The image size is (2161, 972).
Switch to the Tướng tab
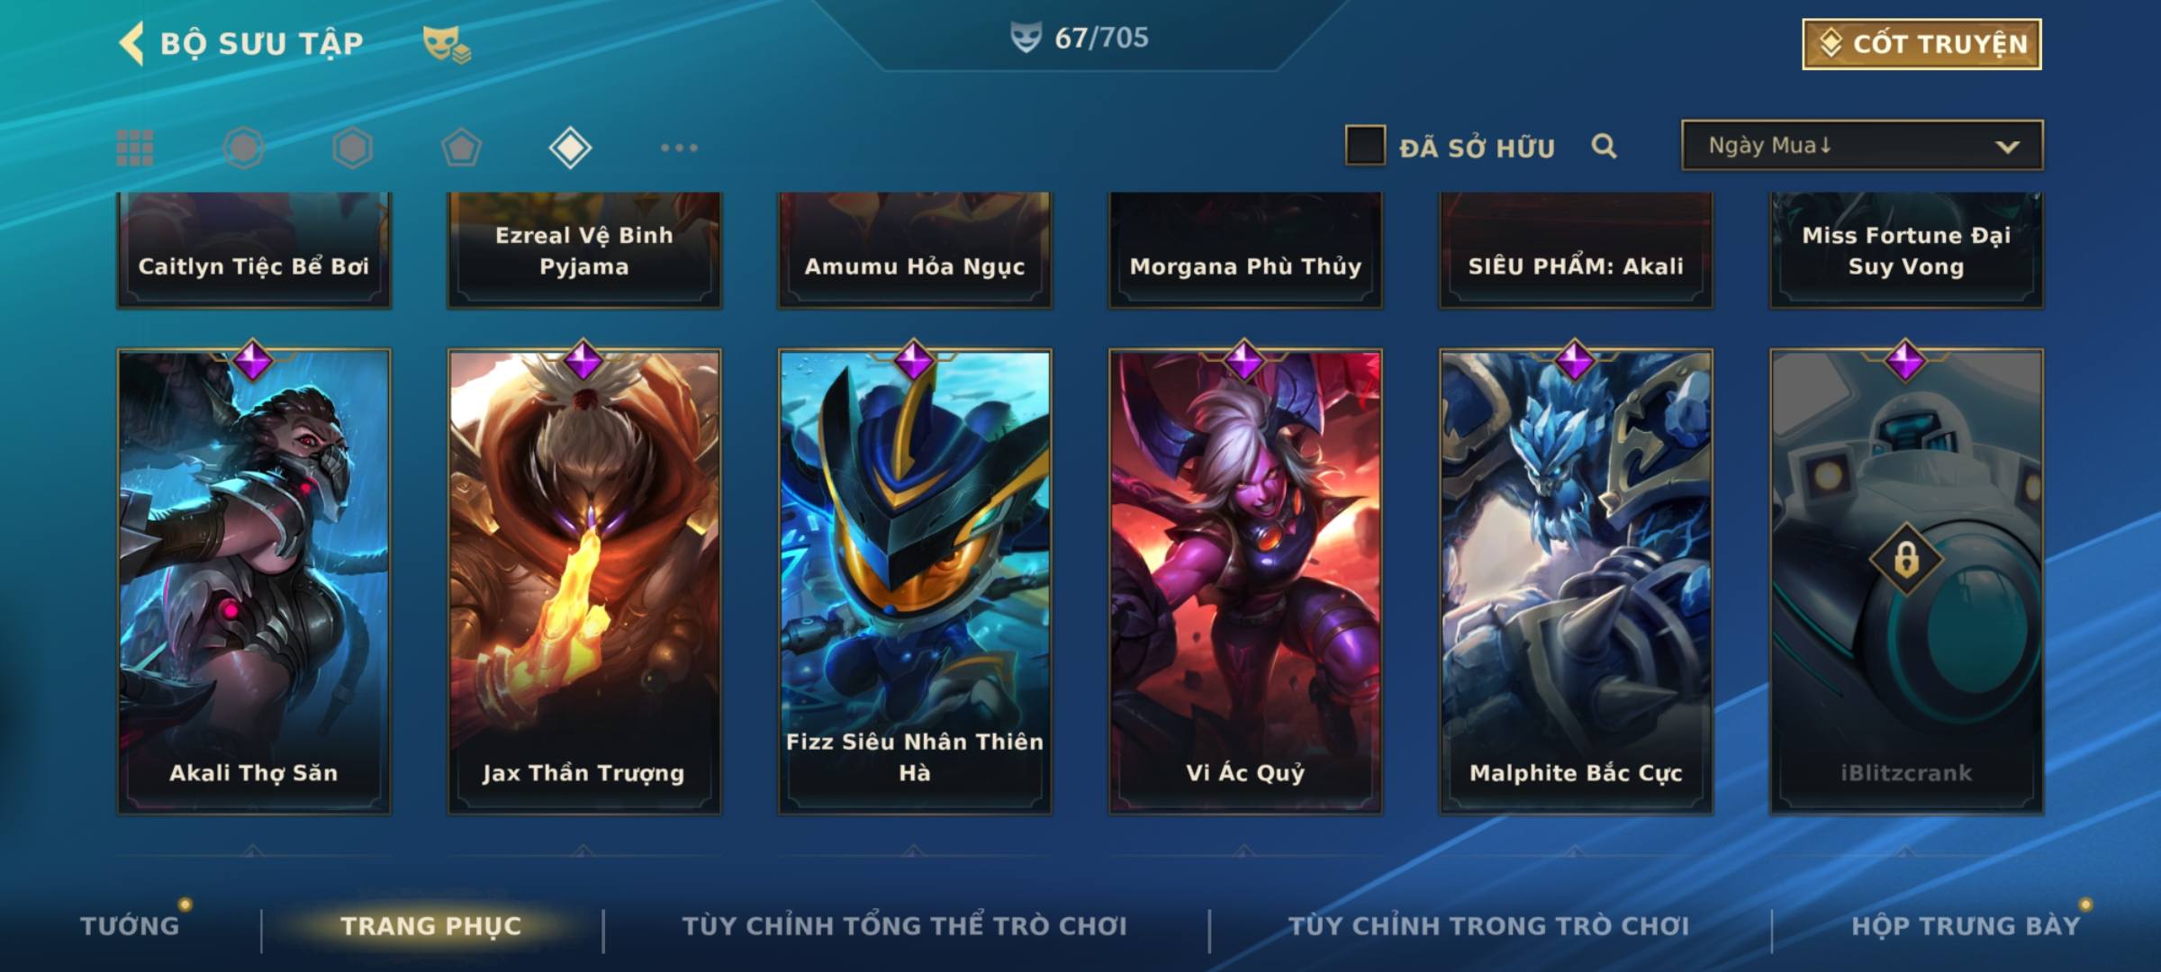pos(130,926)
